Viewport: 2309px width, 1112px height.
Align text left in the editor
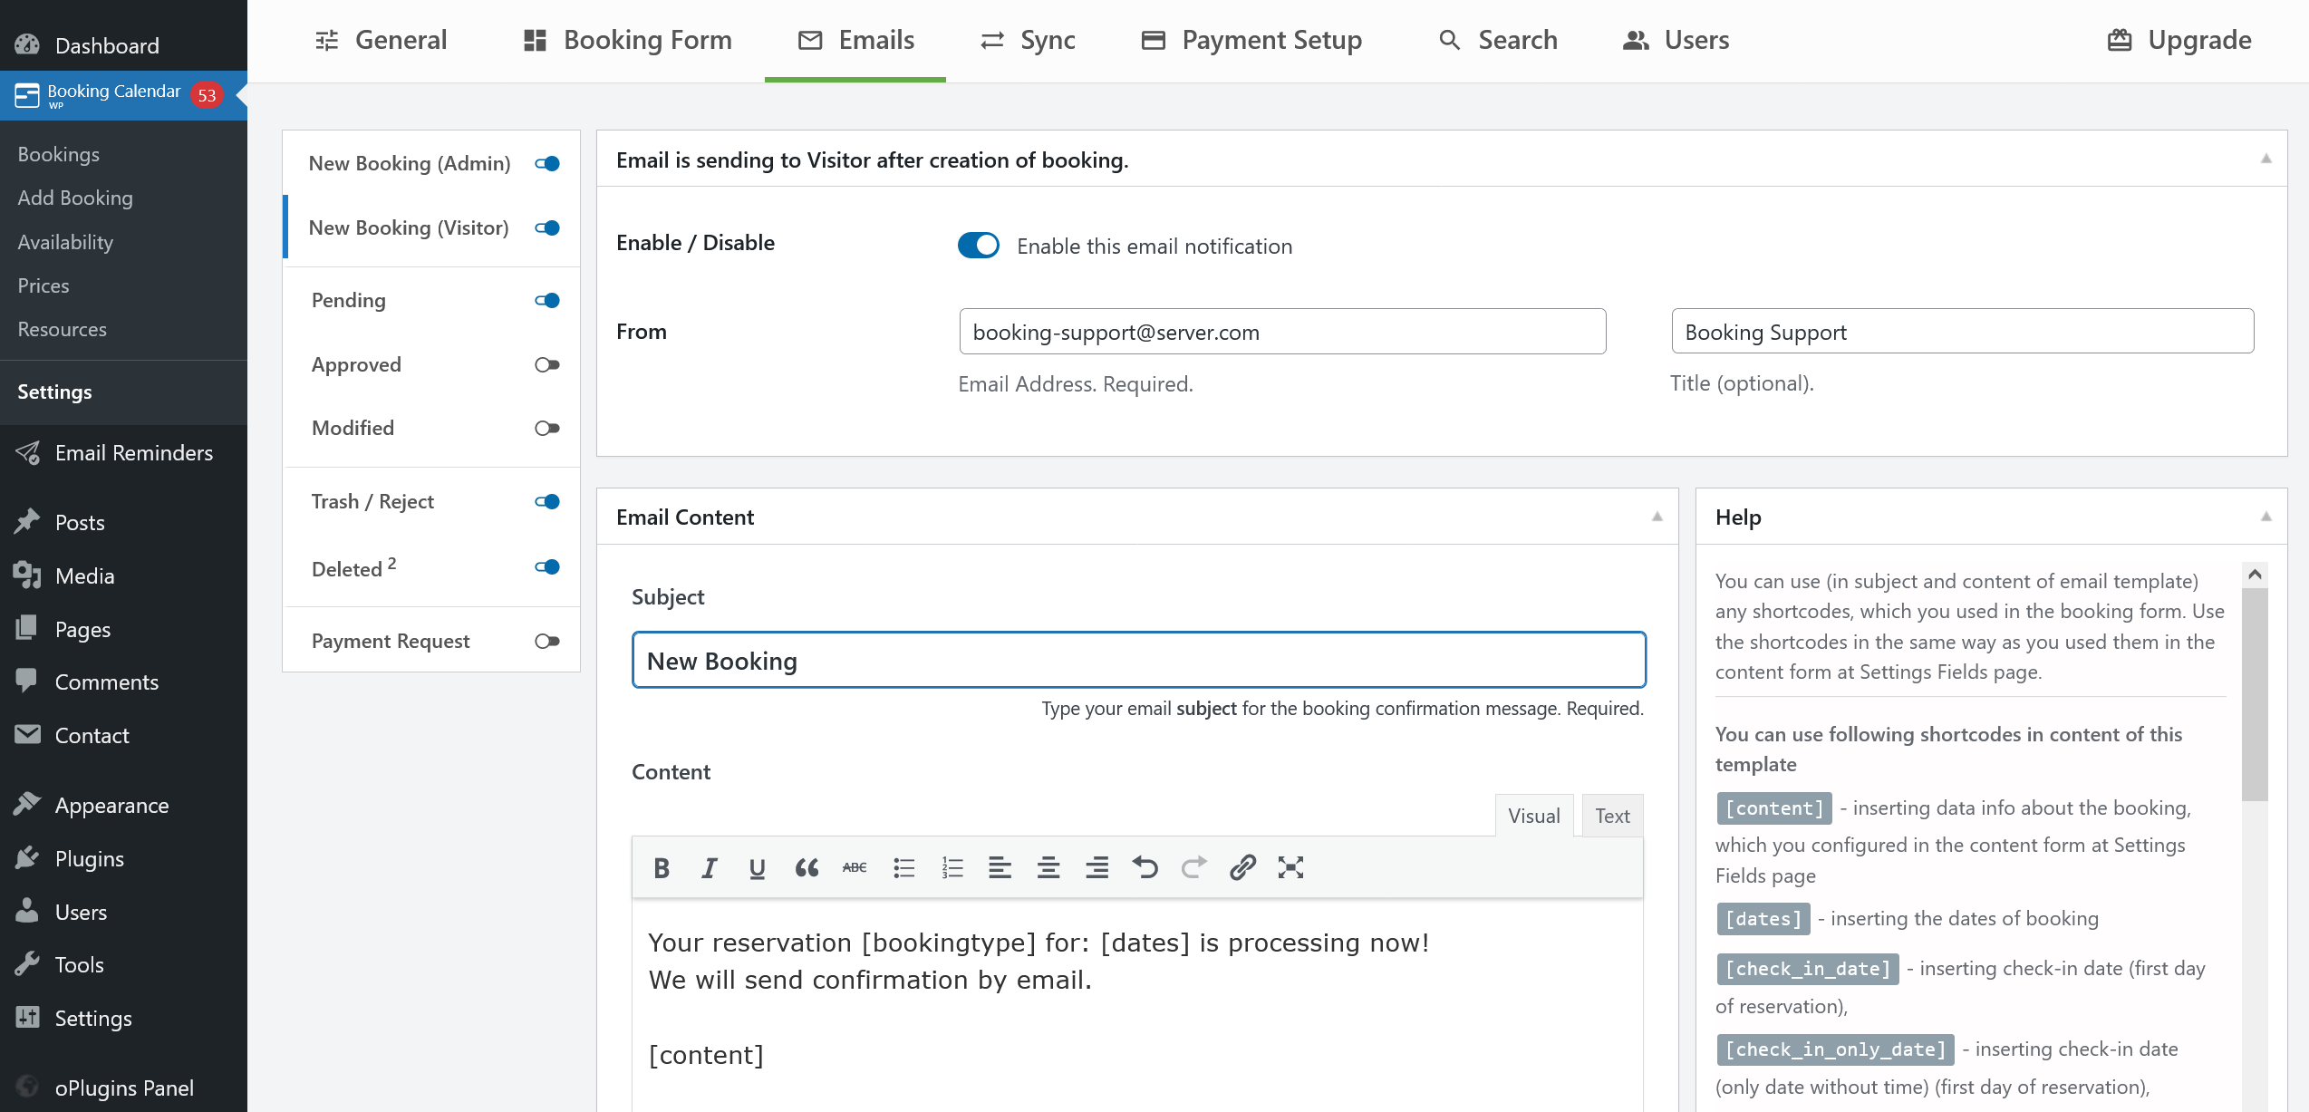pos(1000,868)
